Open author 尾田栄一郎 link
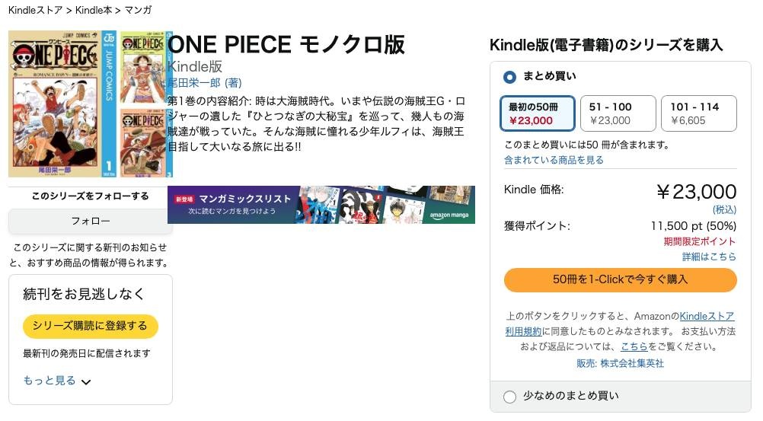 point(195,82)
